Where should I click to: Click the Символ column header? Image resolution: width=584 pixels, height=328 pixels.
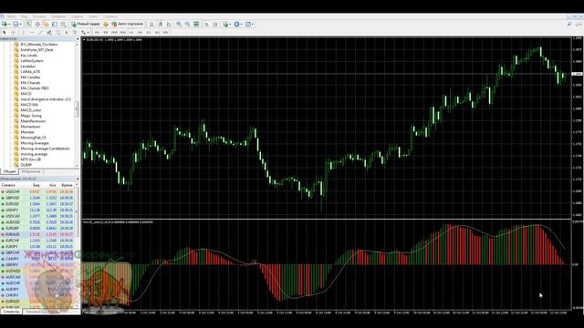tap(8, 185)
